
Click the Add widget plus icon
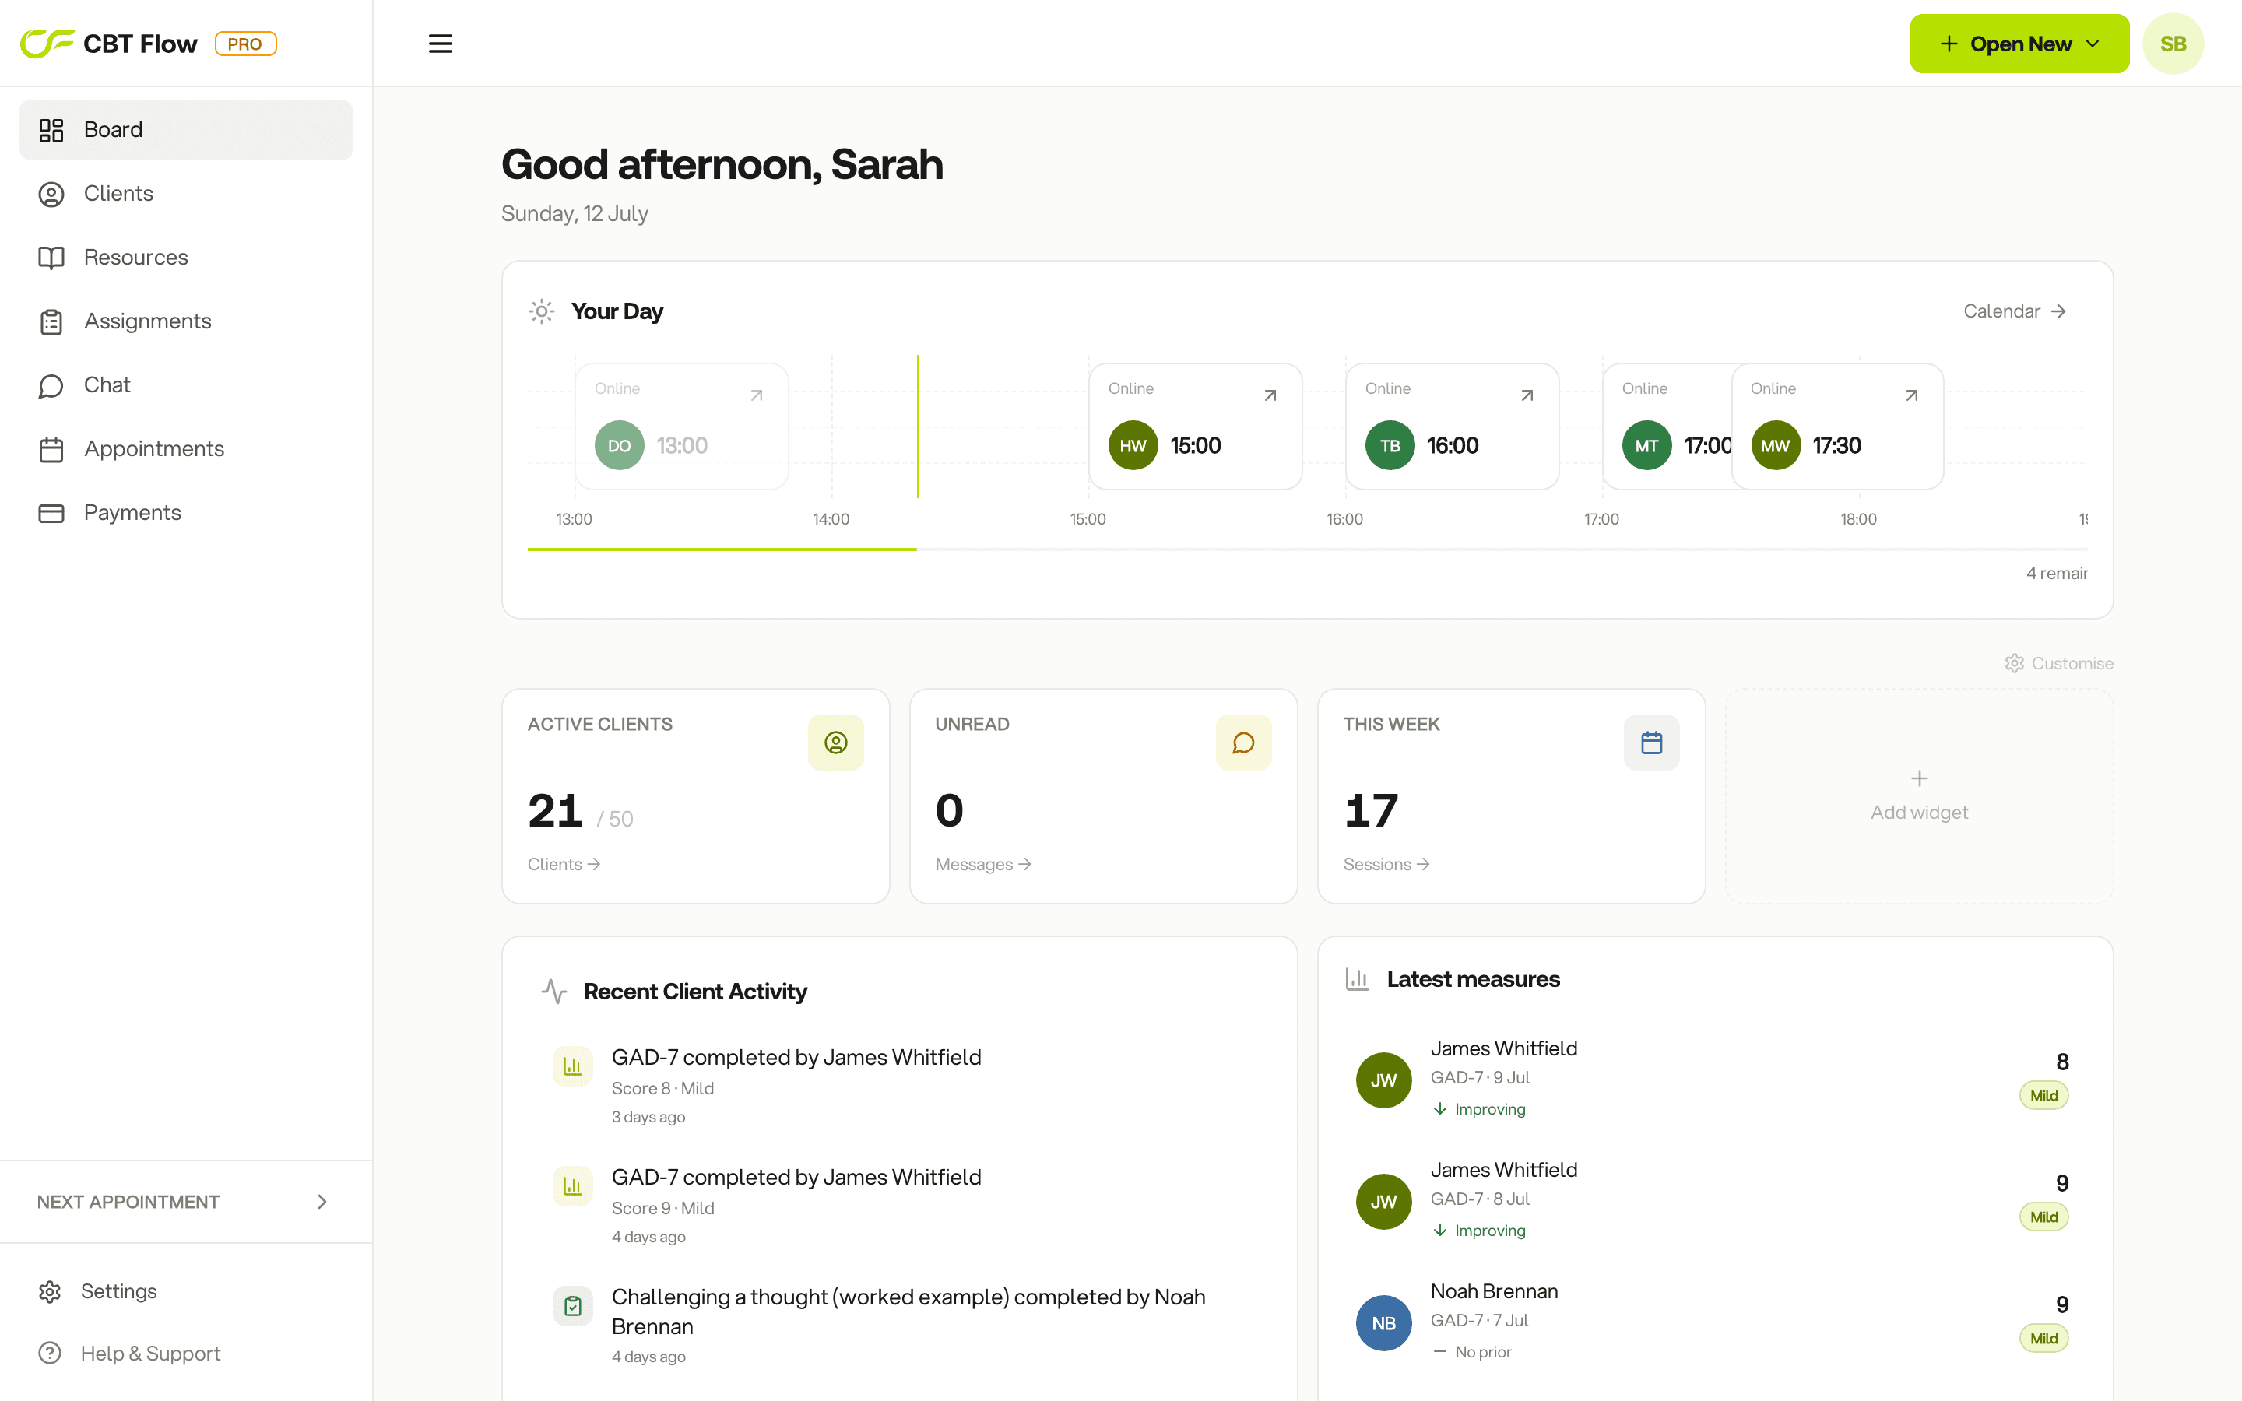click(1919, 778)
